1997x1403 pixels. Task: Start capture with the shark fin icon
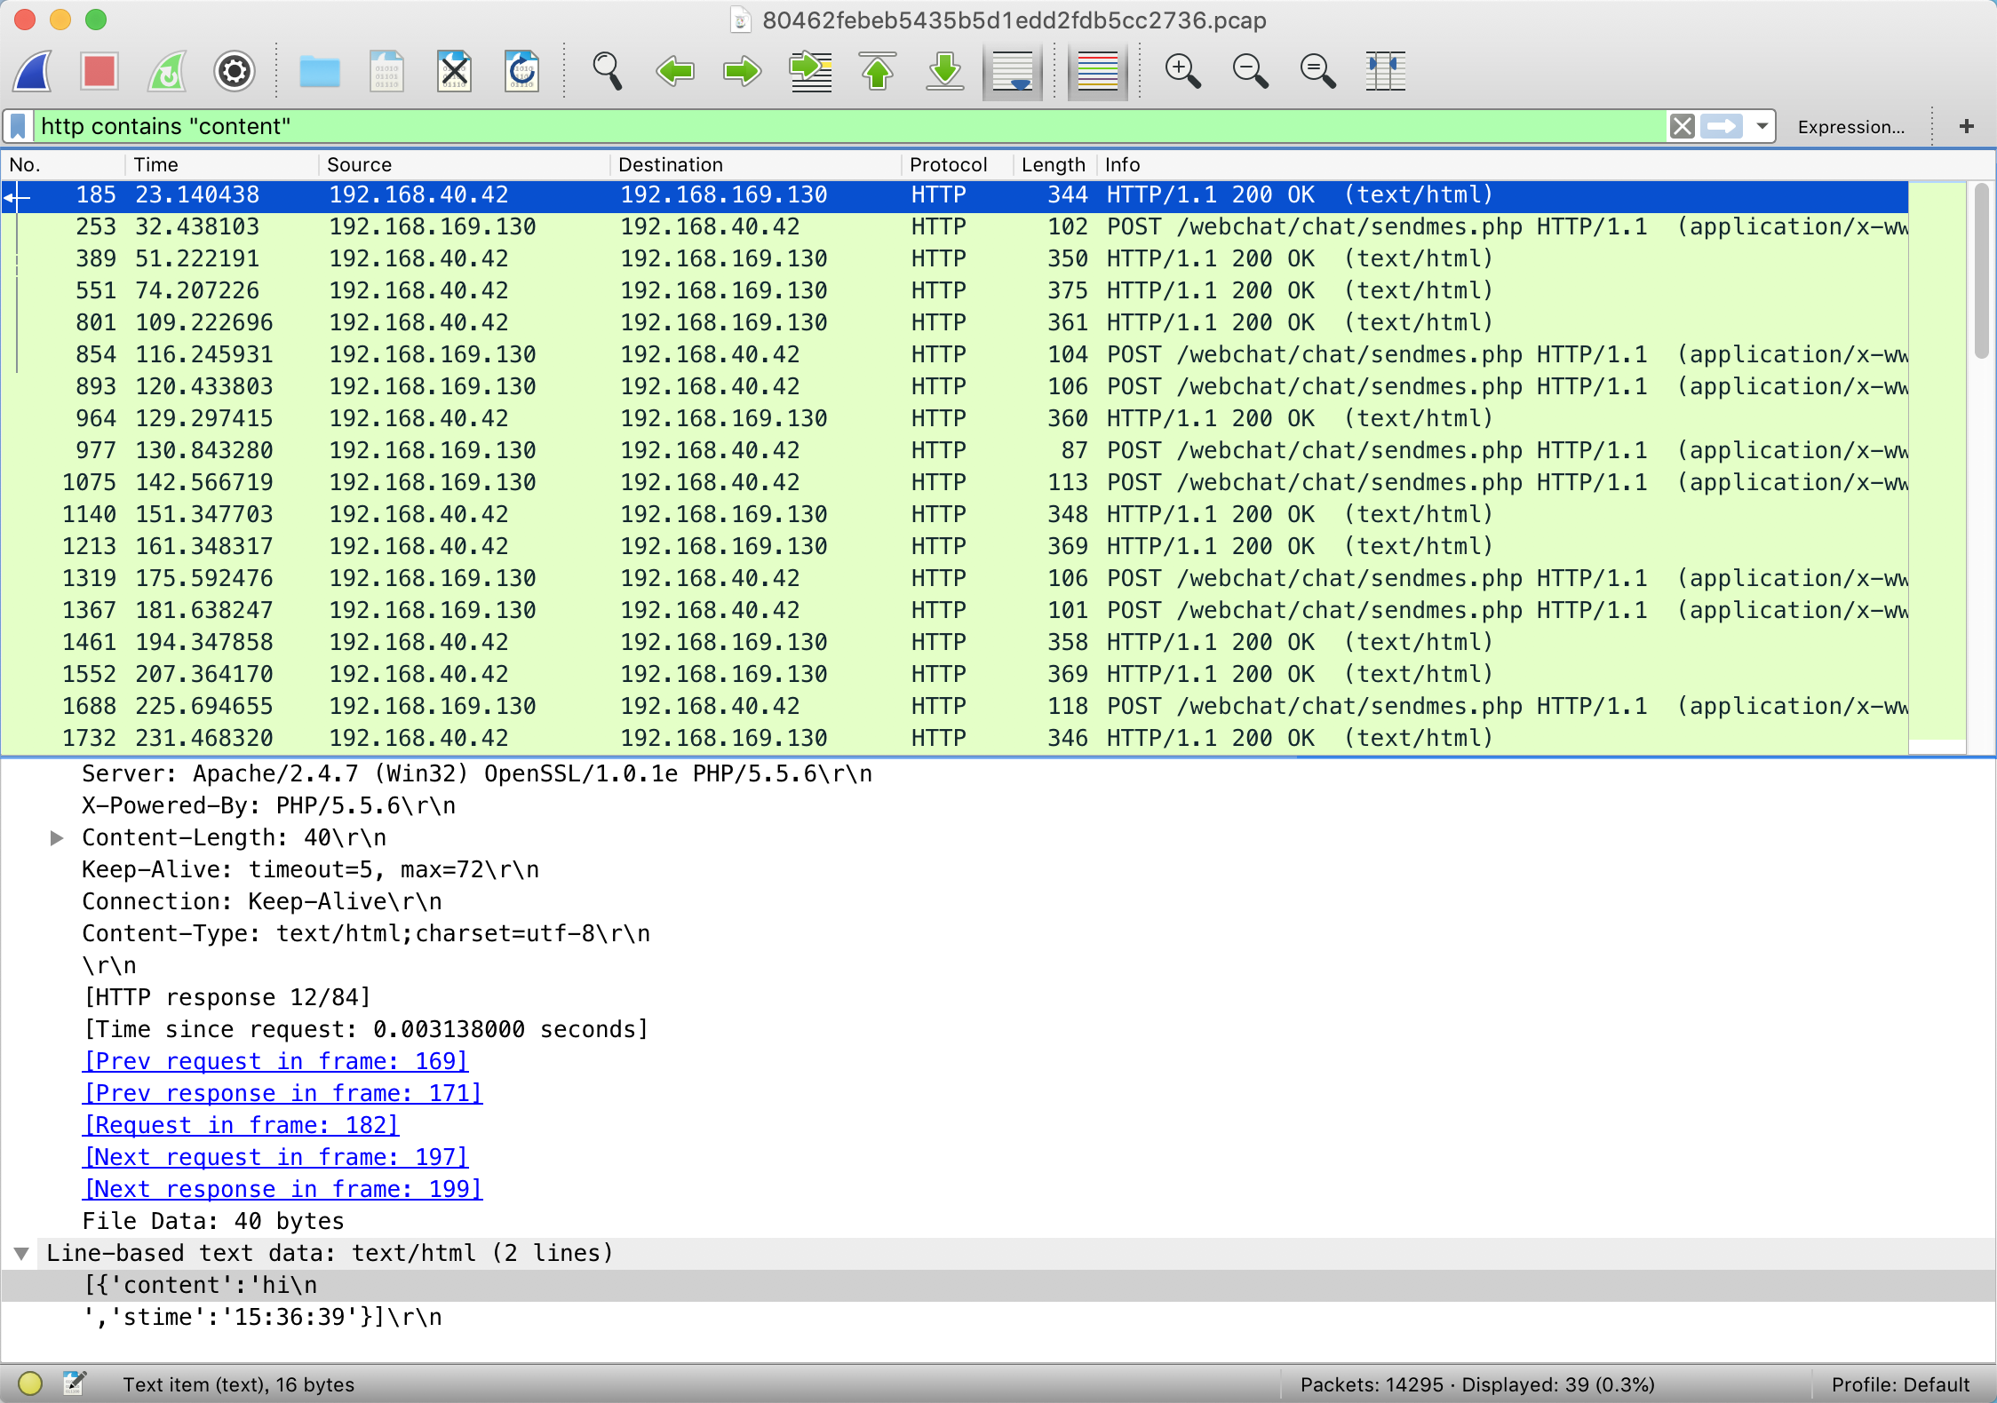point(33,72)
